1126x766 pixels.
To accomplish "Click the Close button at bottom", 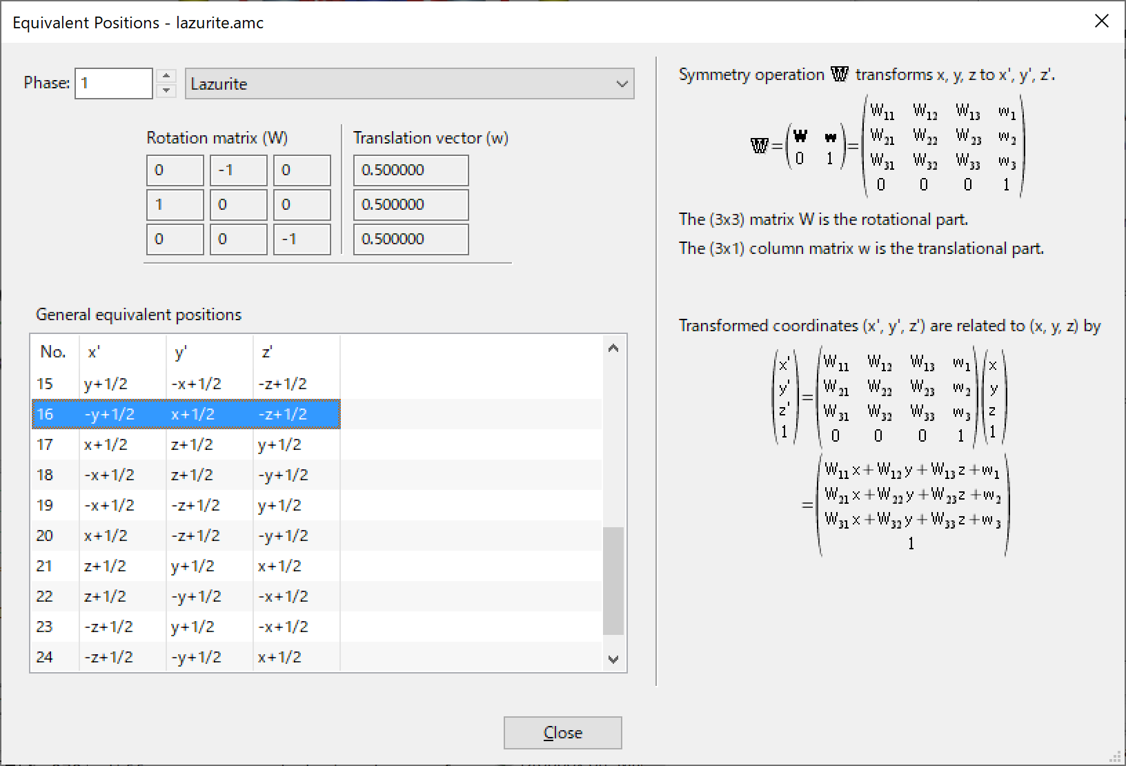I will click(x=562, y=732).
